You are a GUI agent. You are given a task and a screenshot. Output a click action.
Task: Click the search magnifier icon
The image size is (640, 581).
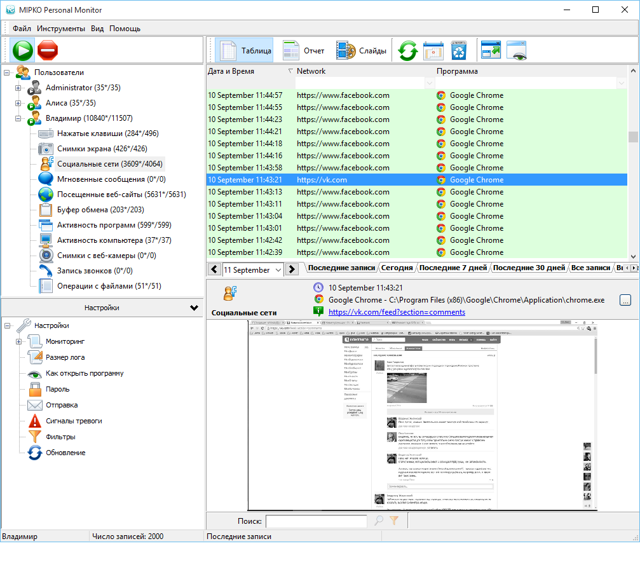click(378, 521)
